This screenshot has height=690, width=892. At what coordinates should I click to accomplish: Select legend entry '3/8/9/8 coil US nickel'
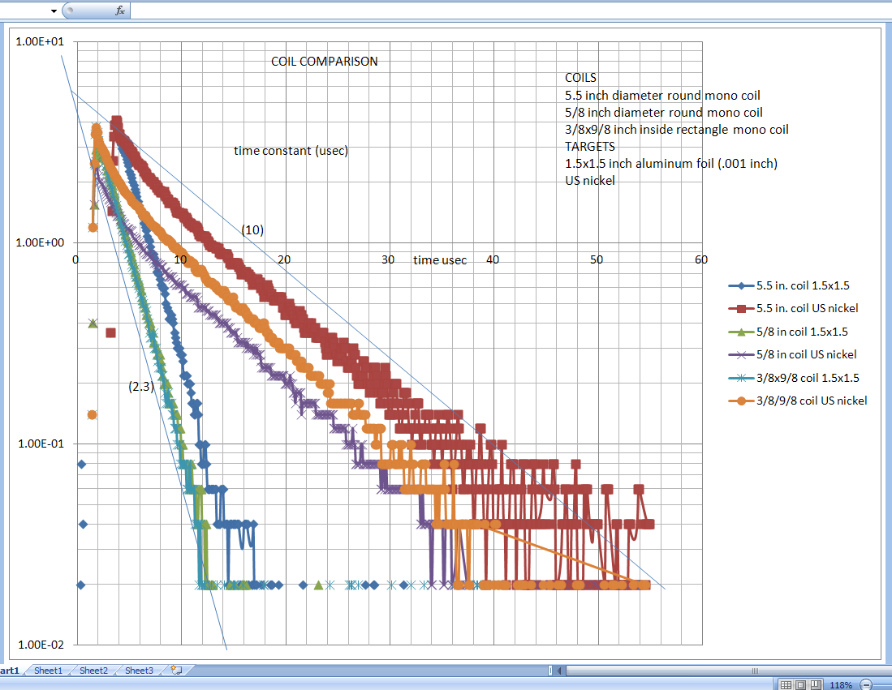click(798, 401)
